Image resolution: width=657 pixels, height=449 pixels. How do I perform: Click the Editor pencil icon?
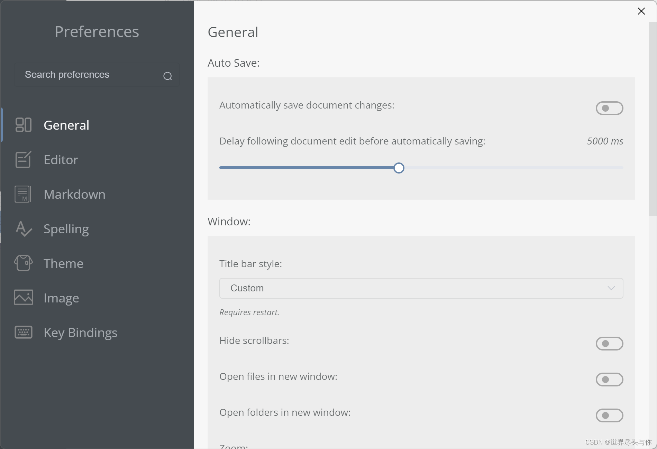tap(23, 160)
